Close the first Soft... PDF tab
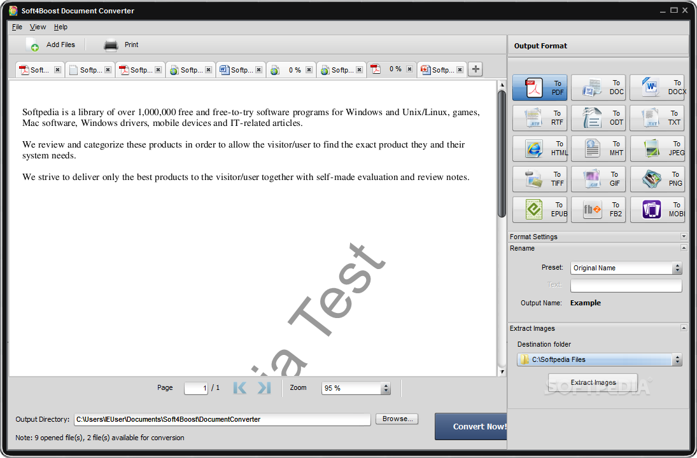The image size is (697, 458). tap(57, 70)
